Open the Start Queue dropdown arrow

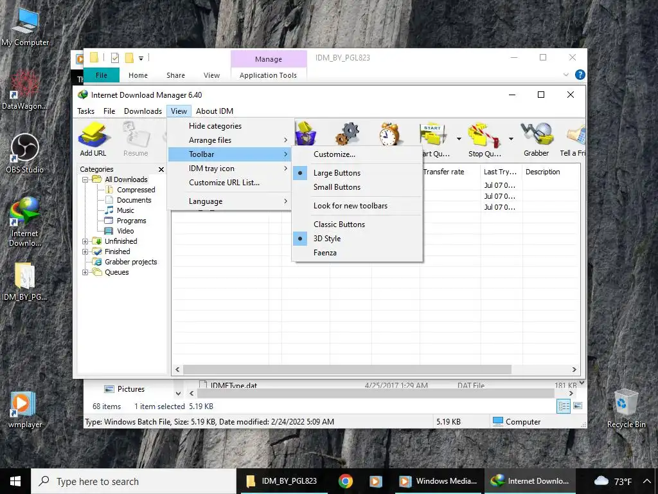[x=459, y=139]
